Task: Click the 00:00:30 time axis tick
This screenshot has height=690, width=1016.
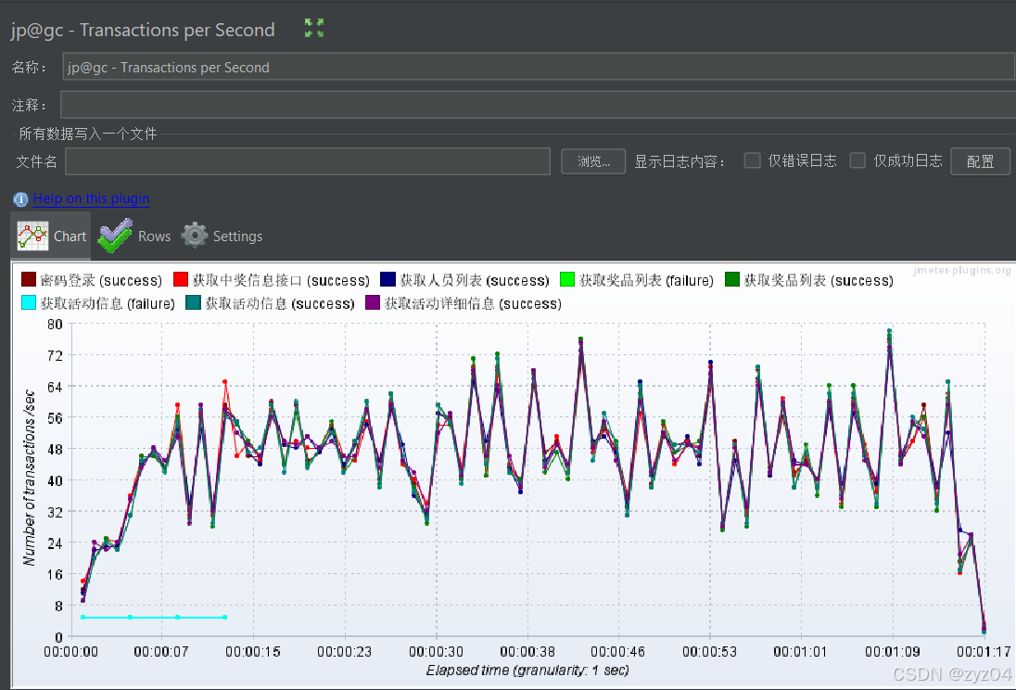Action: [436, 651]
